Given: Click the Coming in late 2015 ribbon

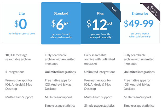Looking at the screenshot, I should coord(153,11).
